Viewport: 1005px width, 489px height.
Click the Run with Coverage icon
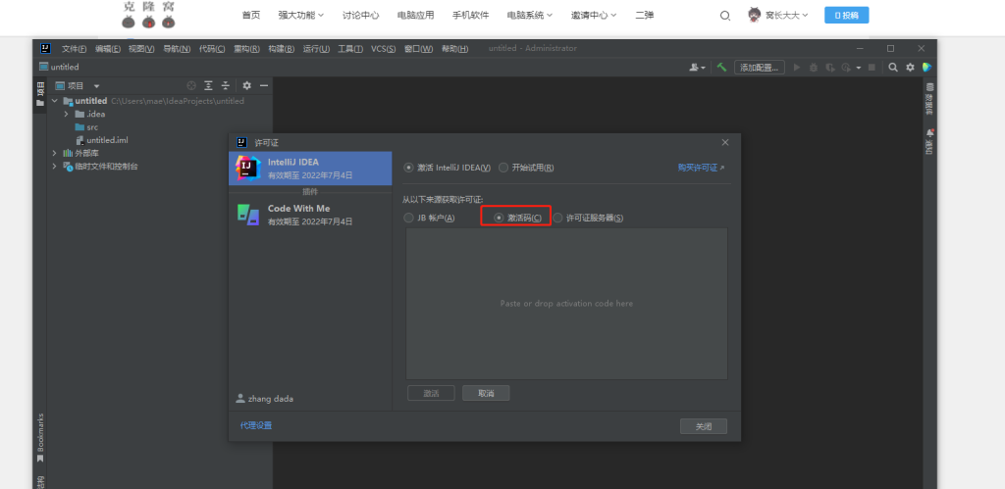point(830,68)
